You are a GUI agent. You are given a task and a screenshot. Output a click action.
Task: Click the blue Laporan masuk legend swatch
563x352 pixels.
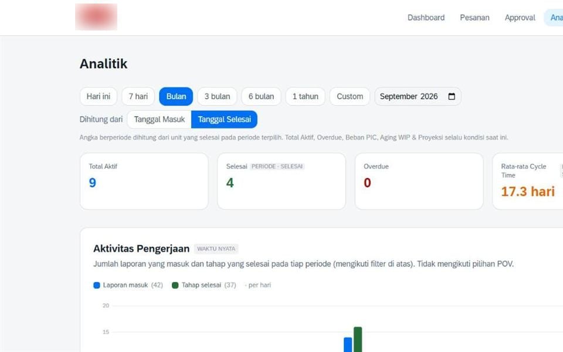[97, 285]
